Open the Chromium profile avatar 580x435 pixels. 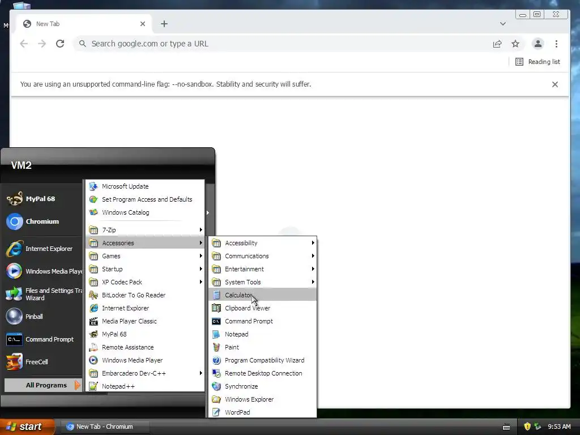point(538,44)
